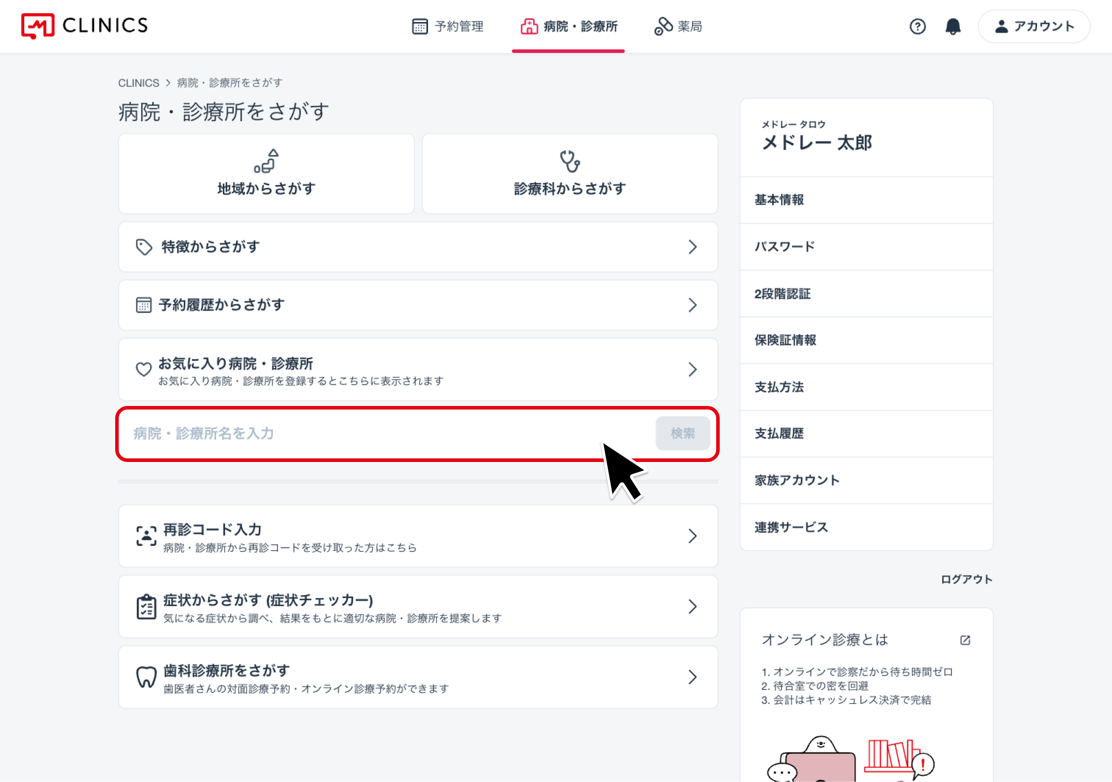Click the calendar icon beside 予約管理

tap(419, 26)
